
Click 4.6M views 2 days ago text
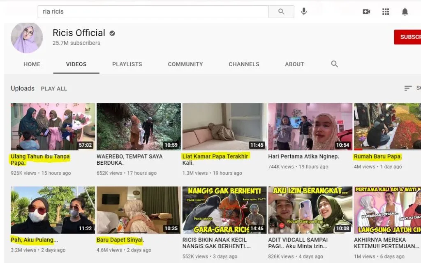[x=124, y=250]
